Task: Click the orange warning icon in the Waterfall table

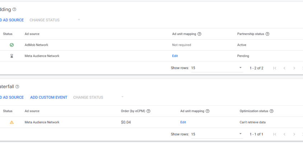Action: coord(11,122)
